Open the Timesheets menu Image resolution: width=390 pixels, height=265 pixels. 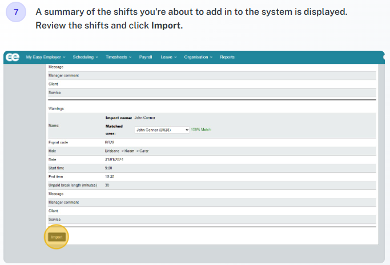coord(118,57)
